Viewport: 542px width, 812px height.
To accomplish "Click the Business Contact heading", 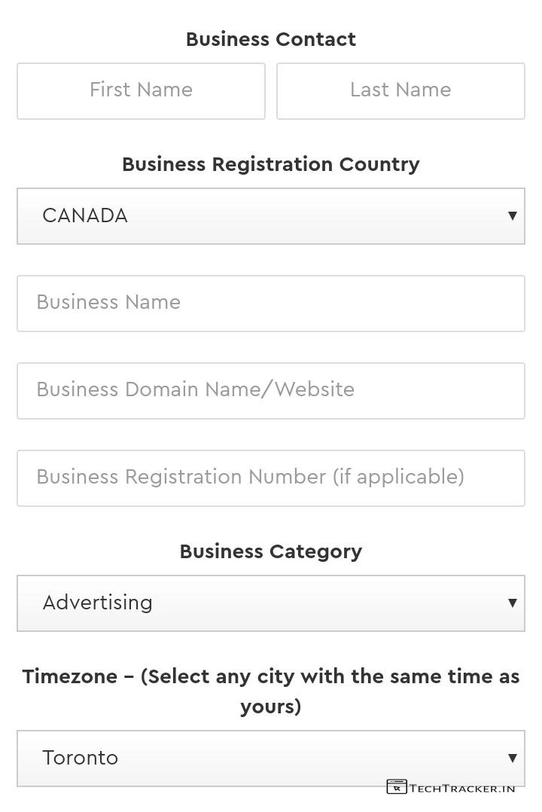I will pyautogui.click(x=271, y=39).
